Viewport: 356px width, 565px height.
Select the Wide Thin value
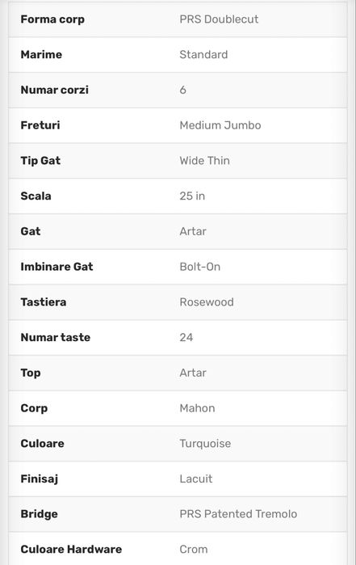204,160
